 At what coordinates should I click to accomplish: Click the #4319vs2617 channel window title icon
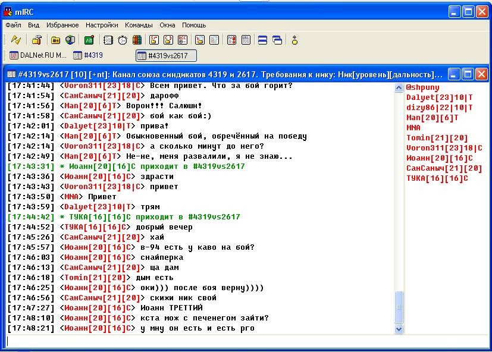pos(11,74)
